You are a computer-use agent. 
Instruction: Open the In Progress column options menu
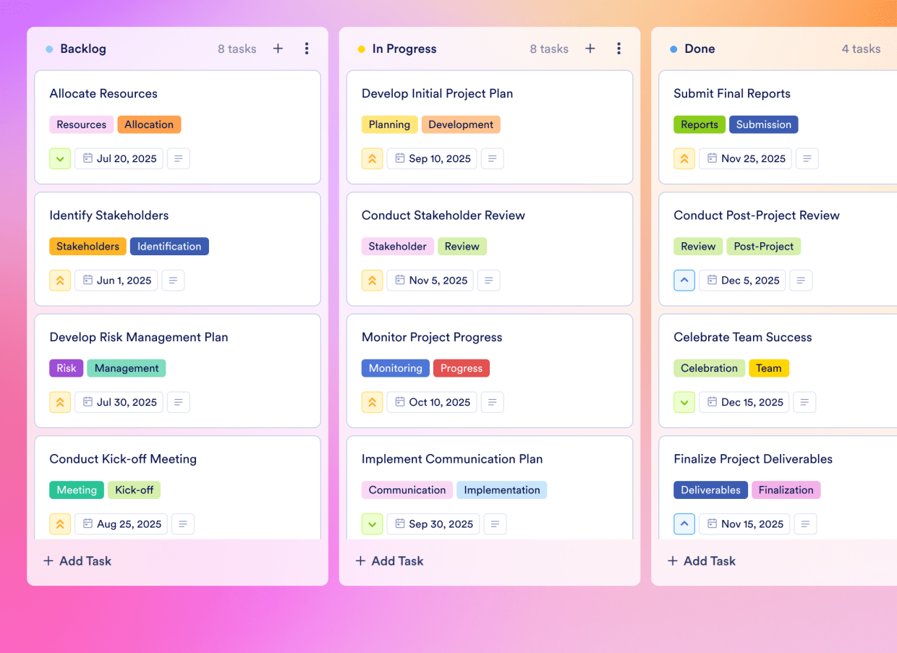tap(619, 48)
